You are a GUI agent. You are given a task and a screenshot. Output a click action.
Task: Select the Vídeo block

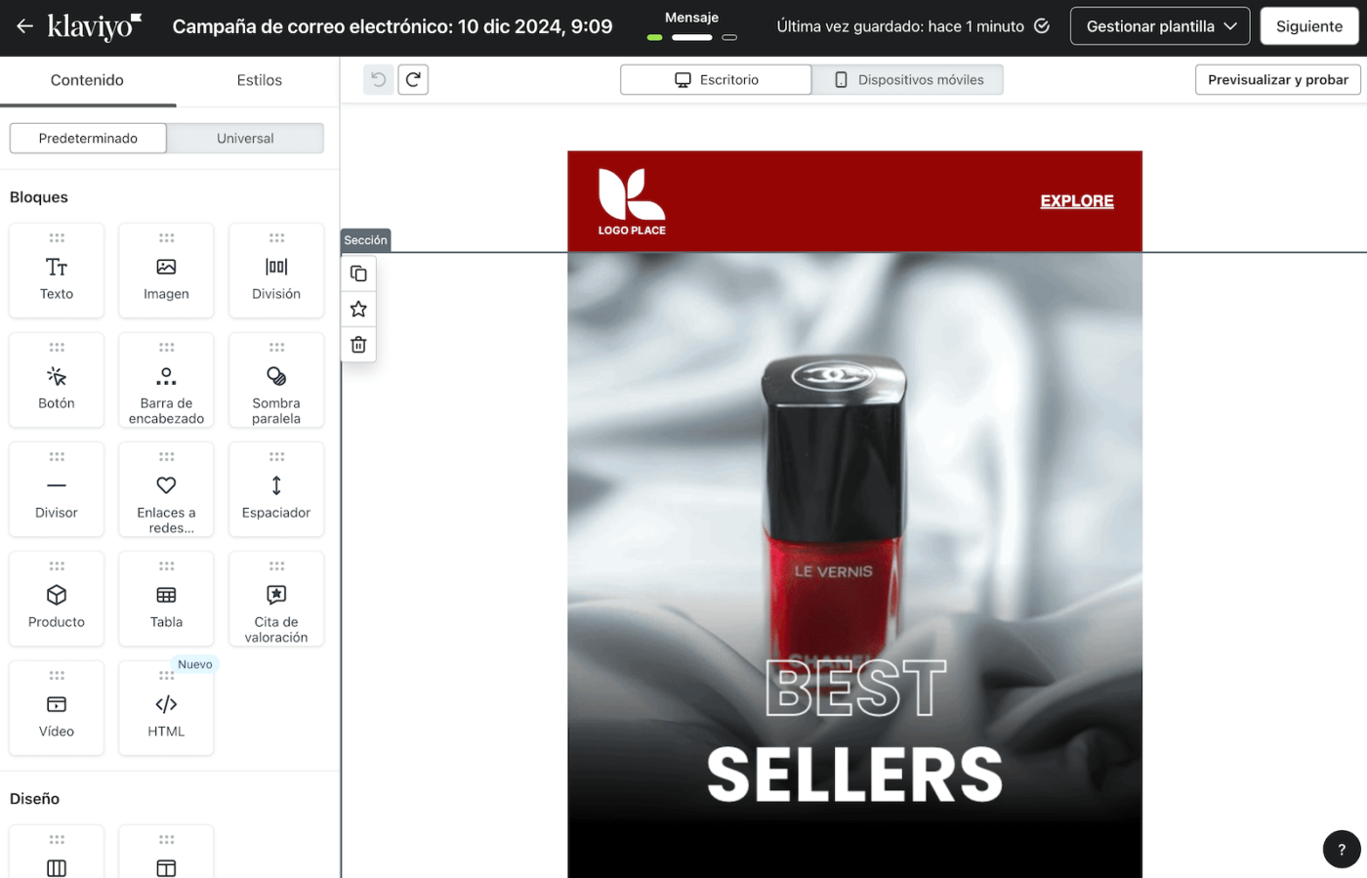pyautogui.click(x=57, y=708)
